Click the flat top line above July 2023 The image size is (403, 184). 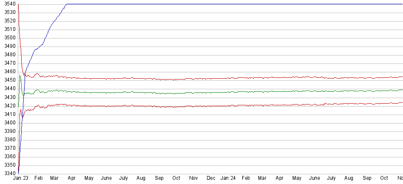coord(124,4)
